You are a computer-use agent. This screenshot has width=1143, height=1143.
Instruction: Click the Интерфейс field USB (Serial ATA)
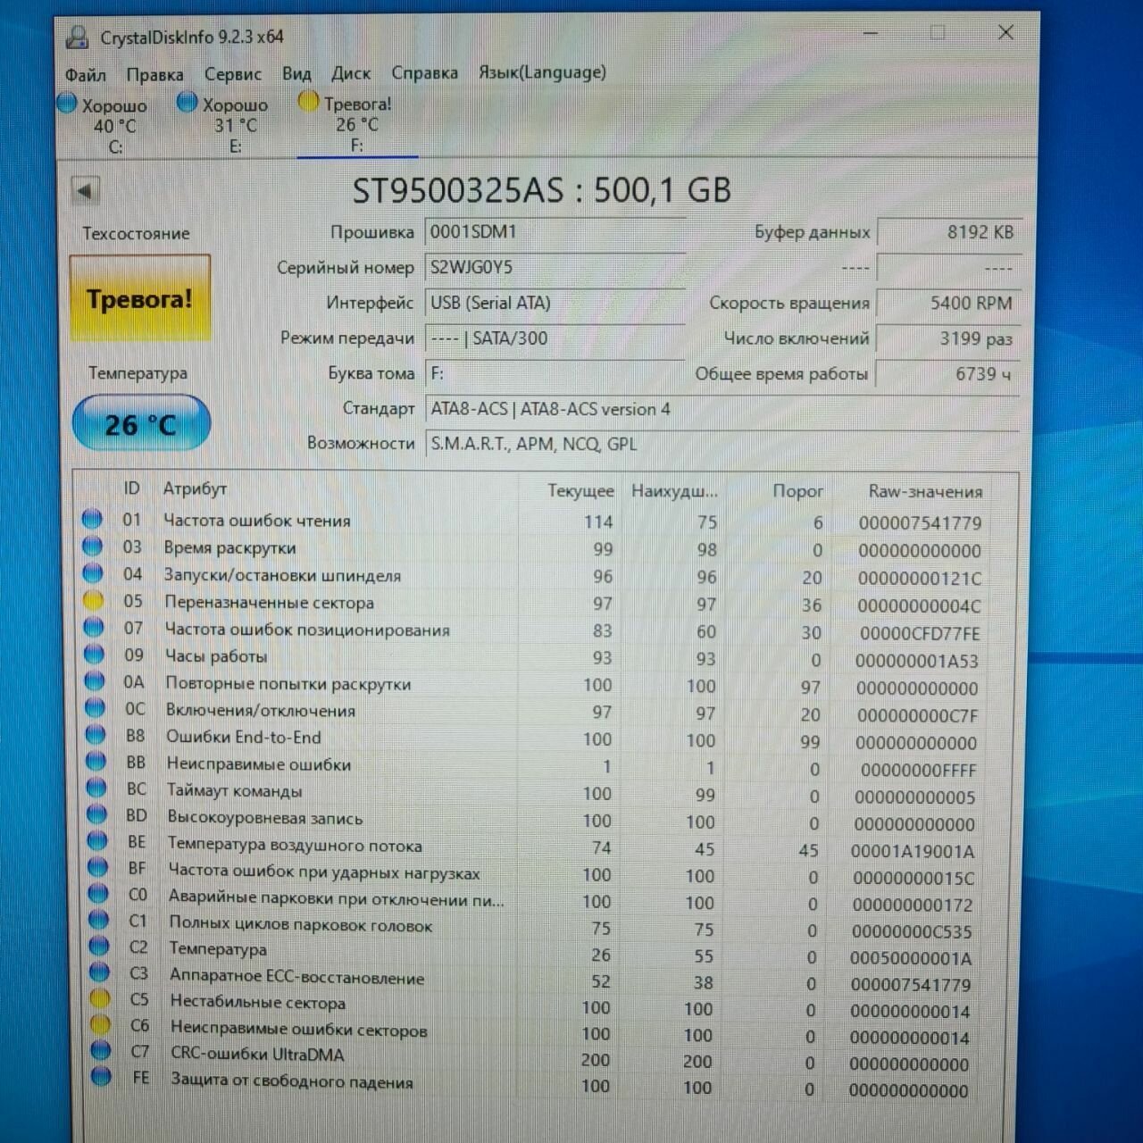coord(554,303)
